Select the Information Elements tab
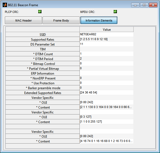 click(x=99, y=20)
